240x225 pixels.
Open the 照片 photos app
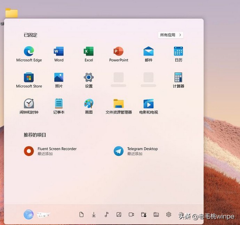coord(59,80)
